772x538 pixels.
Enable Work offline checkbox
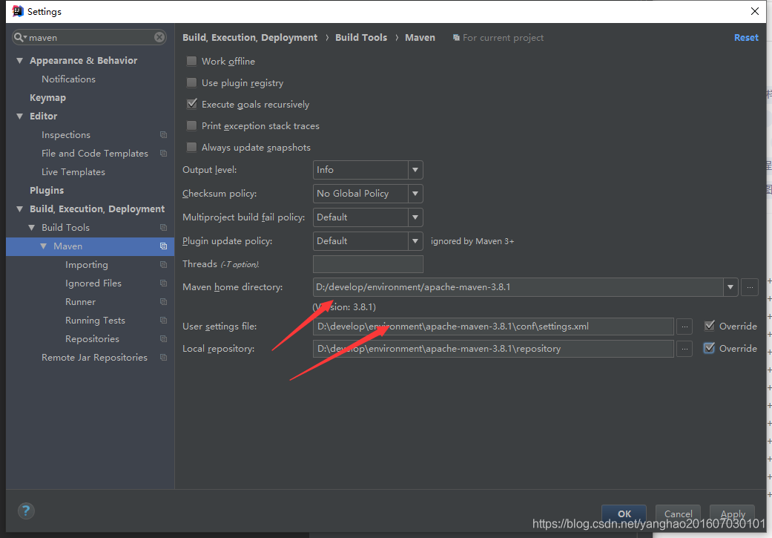[x=191, y=61]
